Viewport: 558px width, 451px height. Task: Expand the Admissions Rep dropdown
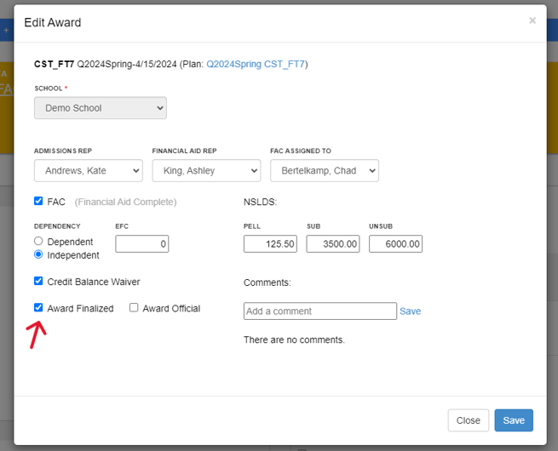tap(88, 171)
